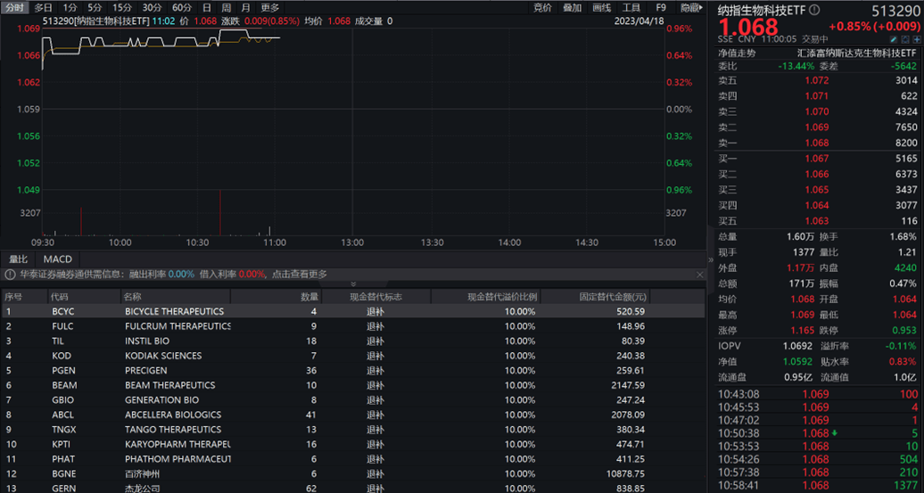
Task: Click the pencil edit icon under the price
Action: 894,39
